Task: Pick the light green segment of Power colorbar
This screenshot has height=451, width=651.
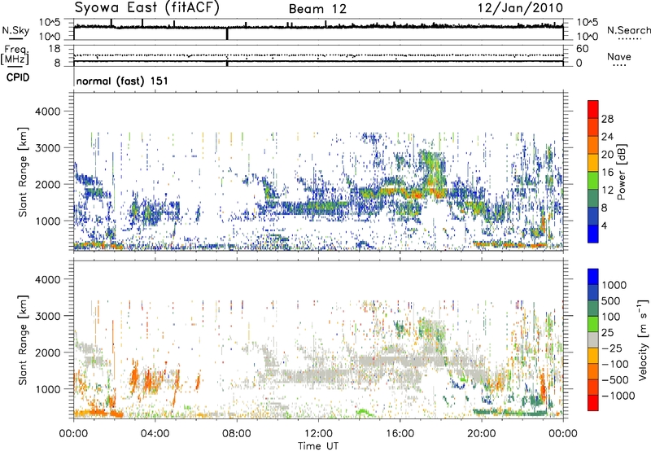Action: pos(593,180)
